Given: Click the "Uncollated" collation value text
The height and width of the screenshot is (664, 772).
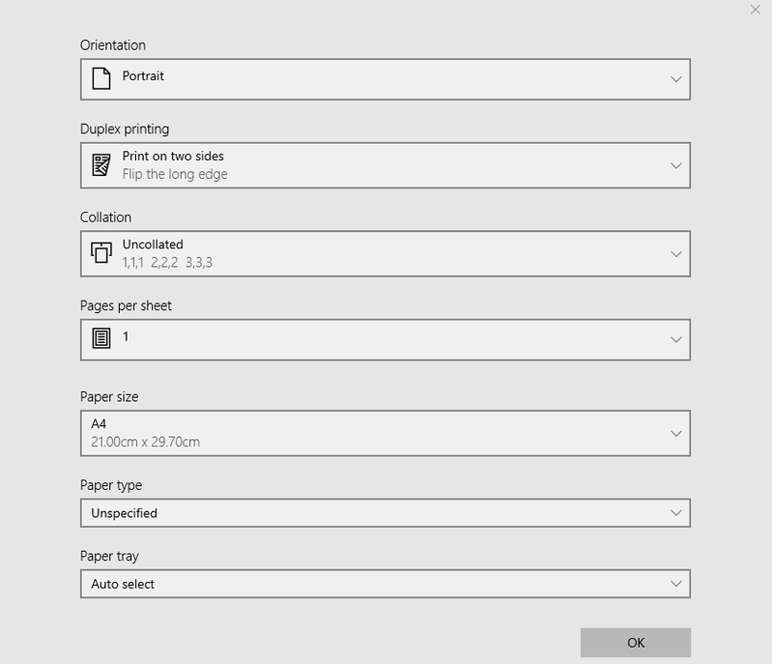Looking at the screenshot, I should [x=153, y=245].
